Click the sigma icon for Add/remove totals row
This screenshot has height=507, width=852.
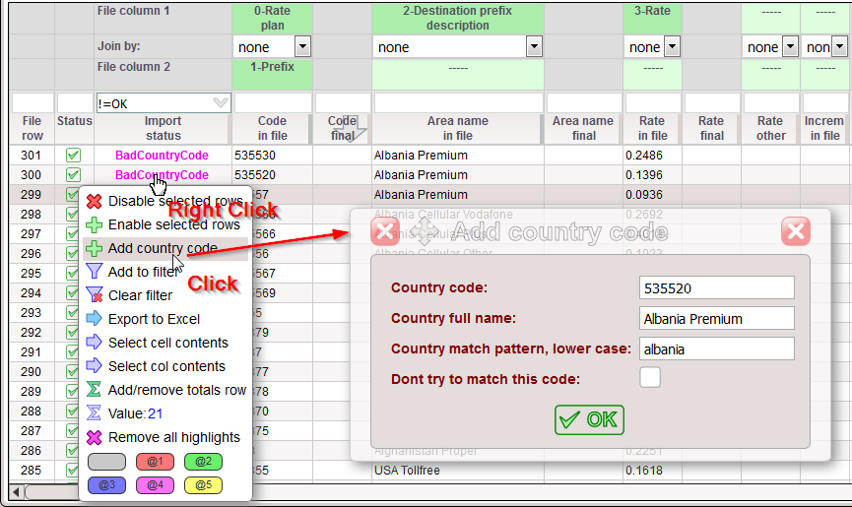click(94, 390)
